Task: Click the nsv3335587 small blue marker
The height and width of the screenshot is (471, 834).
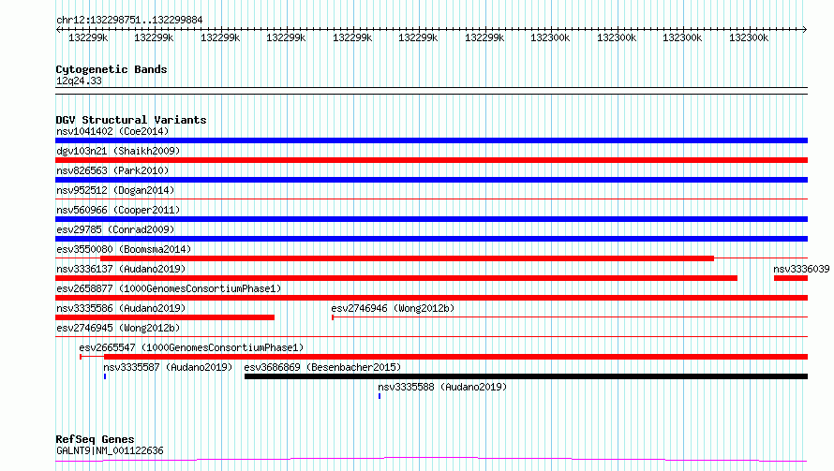Action: click(105, 376)
